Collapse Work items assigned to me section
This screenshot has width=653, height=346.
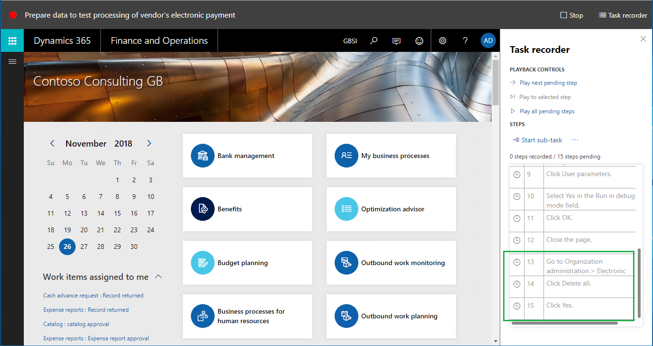click(x=158, y=277)
